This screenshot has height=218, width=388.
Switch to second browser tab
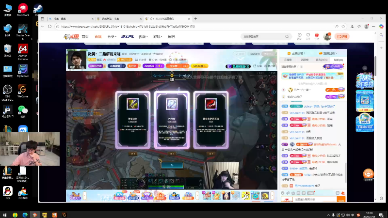pyautogui.click(x=119, y=19)
